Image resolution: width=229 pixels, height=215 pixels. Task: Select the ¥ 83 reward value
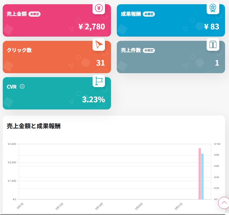211,27
